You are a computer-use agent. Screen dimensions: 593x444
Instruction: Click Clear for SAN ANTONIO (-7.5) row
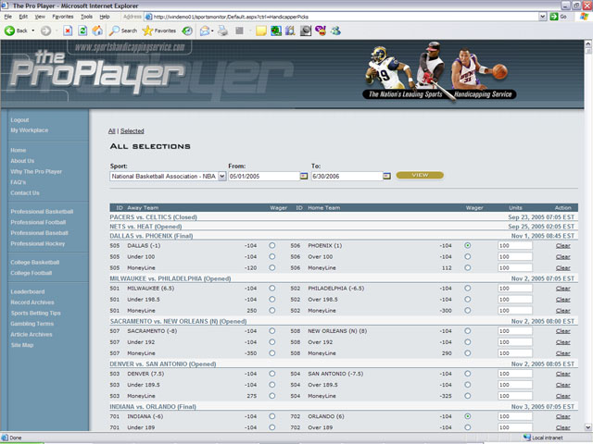pyautogui.click(x=562, y=374)
